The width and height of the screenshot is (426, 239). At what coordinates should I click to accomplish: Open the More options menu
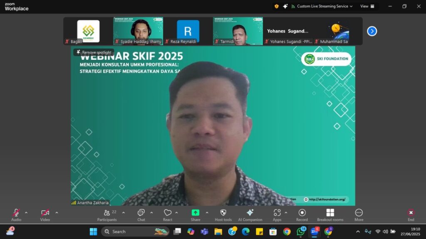[359, 215]
